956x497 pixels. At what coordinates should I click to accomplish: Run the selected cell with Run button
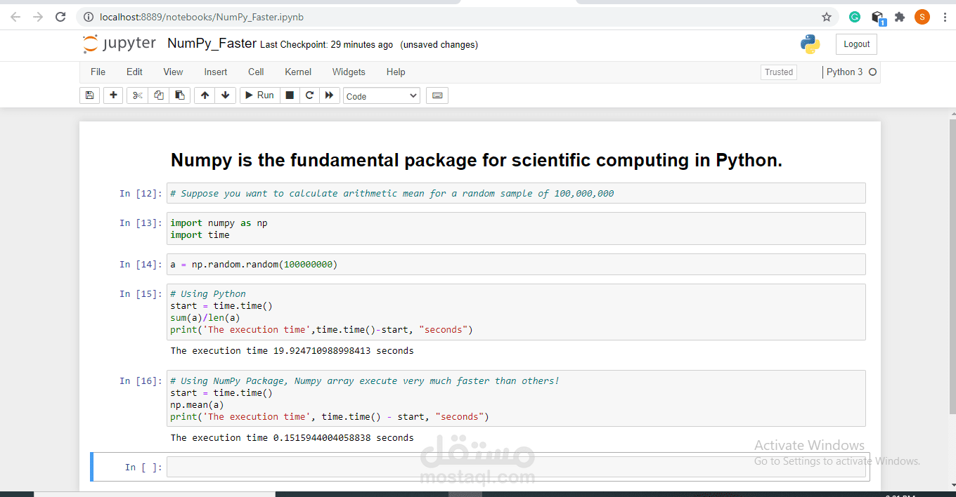click(259, 95)
